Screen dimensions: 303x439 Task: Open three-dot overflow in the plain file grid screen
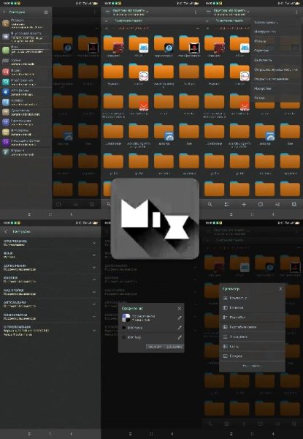[196, 12]
